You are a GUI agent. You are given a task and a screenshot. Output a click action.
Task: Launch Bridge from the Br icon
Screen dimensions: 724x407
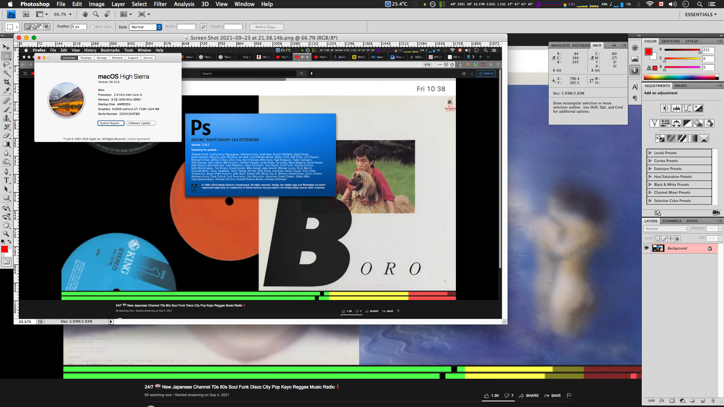[26, 14]
